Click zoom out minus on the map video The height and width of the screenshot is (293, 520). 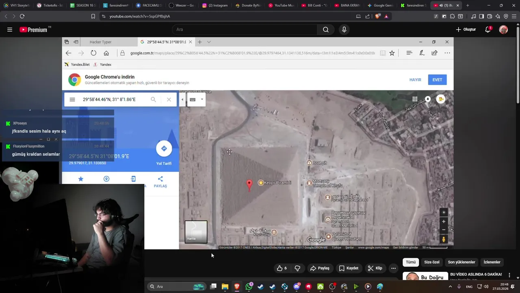(444, 230)
